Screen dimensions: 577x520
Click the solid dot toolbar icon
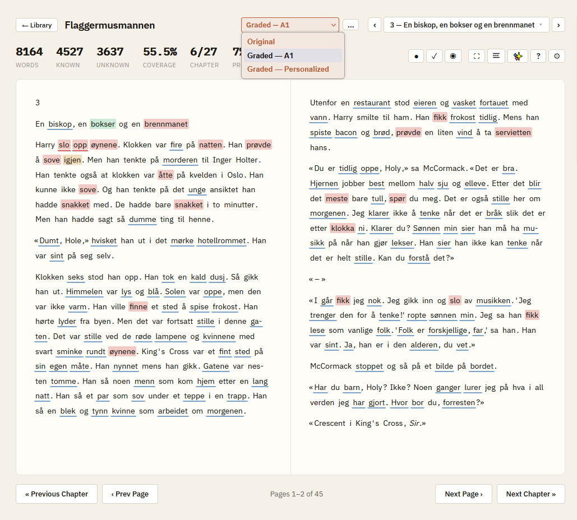[x=416, y=56]
